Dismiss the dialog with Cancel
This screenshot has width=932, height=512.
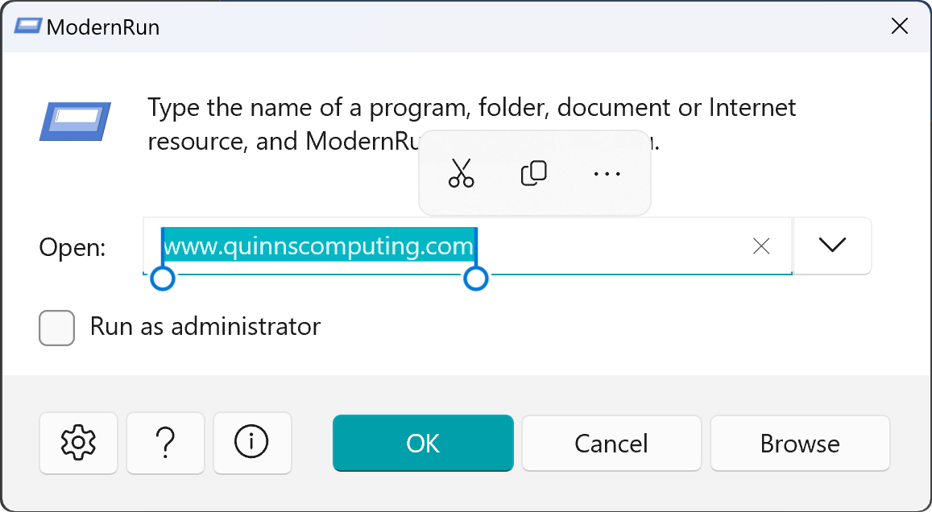click(x=611, y=443)
